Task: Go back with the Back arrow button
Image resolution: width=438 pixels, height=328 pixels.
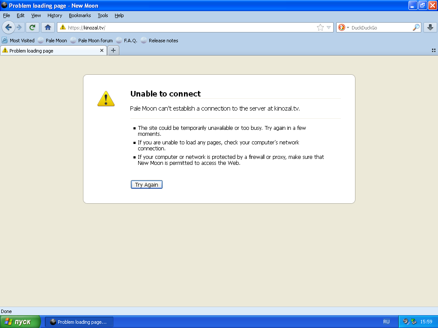Action: [x=9, y=27]
